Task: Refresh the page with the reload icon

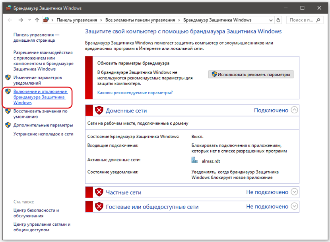Action: click(x=278, y=20)
